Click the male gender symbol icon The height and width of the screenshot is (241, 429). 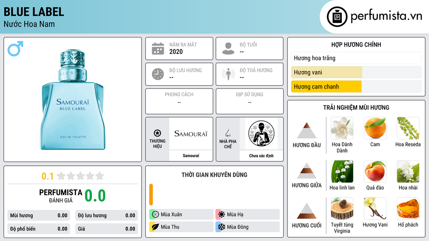[x=16, y=49]
